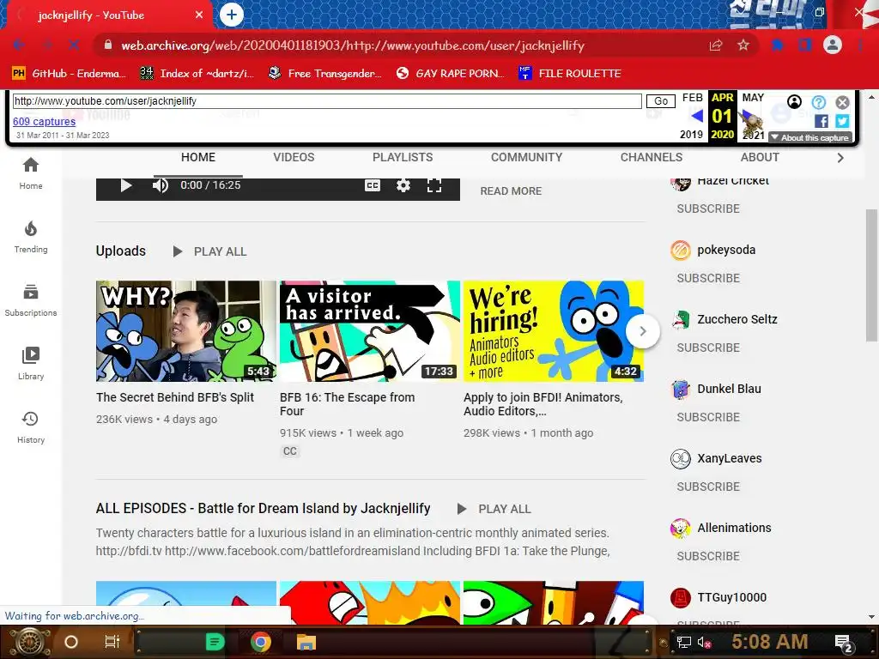Open Wayback help question mark icon

coord(818,102)
